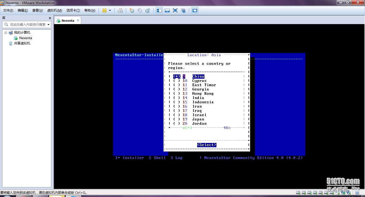Open the 虚拟机(M) menu
The height and width of the screenshot is (197, 365).
tap(55, 10)
